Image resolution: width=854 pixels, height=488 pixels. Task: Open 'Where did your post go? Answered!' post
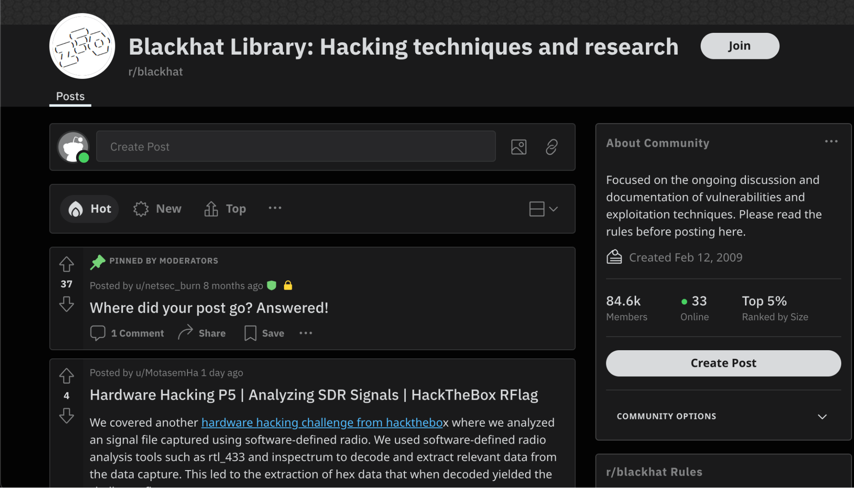click(x=209, y=308)
